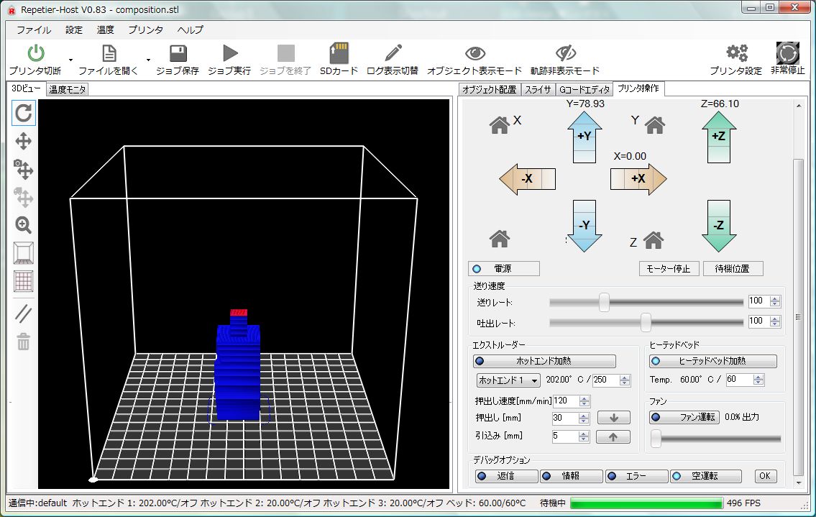Expand the プリンタ切断 dropdown arrow
This screenshot has height=517, width=816.
pyautogui.click(x=70, y=60)
